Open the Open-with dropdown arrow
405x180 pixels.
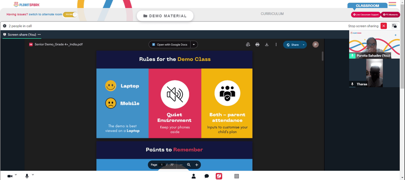194,44
